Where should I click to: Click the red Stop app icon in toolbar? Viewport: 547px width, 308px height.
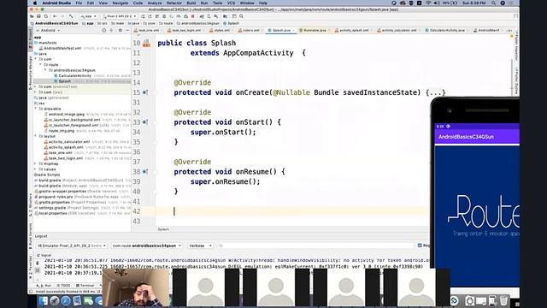coord(192,16)
